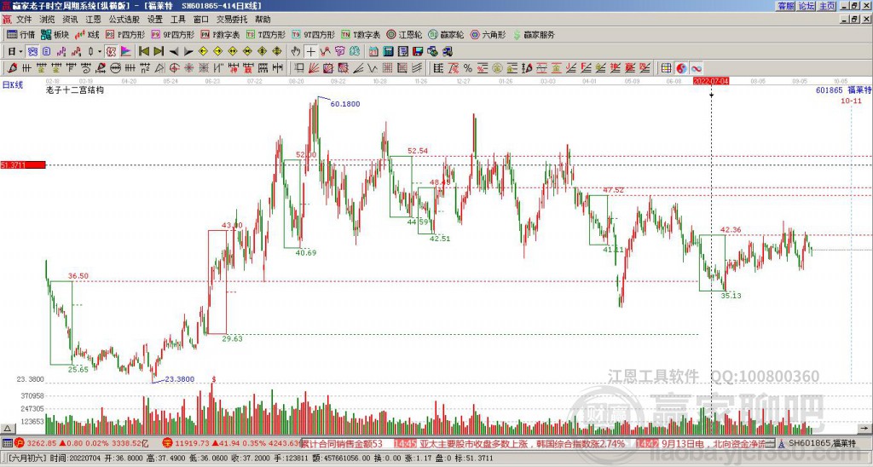Image resolution: width=873 pixels, height=467 pixels.
Task: Click the 板块 toolbar button
Action: 55,34
